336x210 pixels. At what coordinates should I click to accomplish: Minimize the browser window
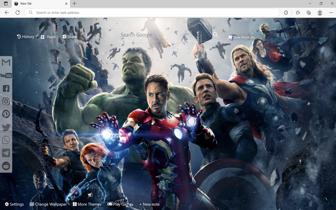310,4
